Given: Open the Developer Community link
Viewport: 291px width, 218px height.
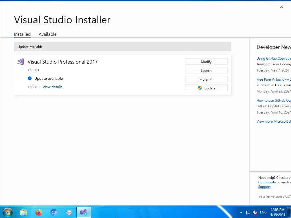Looking at the screenshot, I should pyautogui.click(x=267, y=182).
